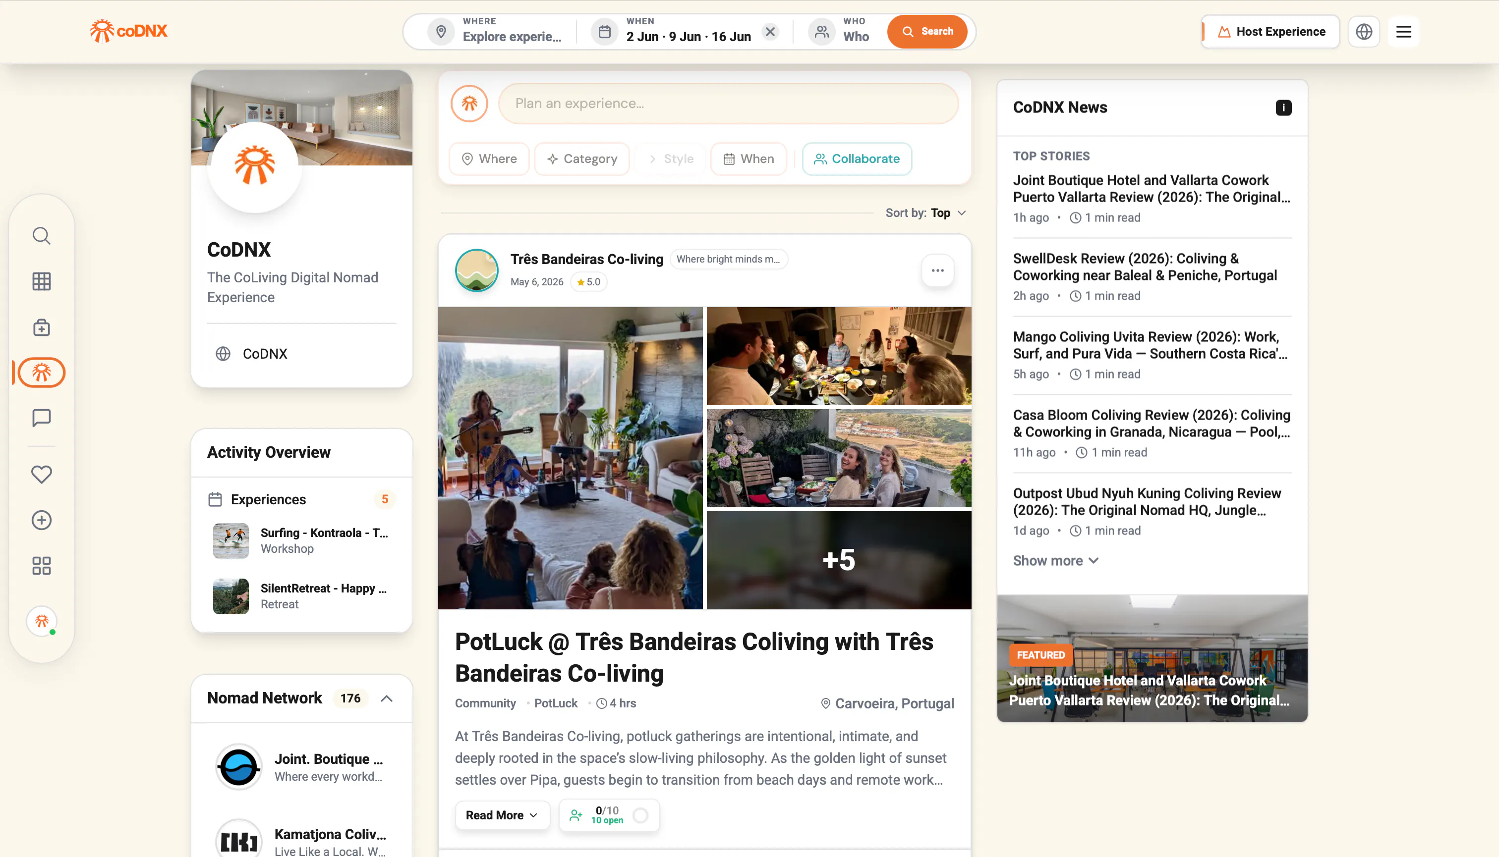
Task: Toggle the circular RSVP indicator on post
Action: click(640, 815)
